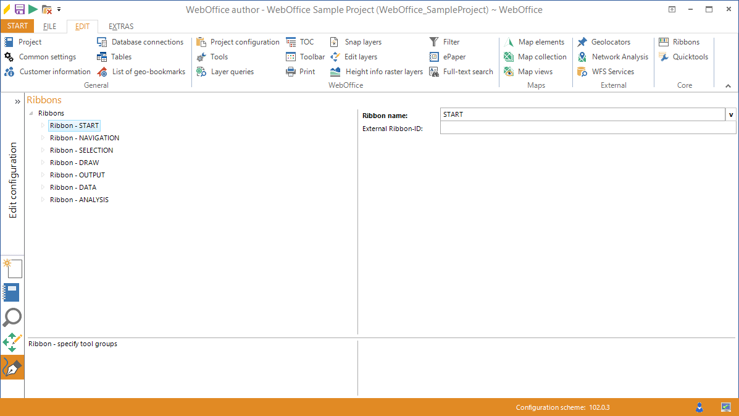Select the pen icon at the sidebar bottom
This screenshot has height=416, width=739.
pyautogui.click(x=12, y=367)
